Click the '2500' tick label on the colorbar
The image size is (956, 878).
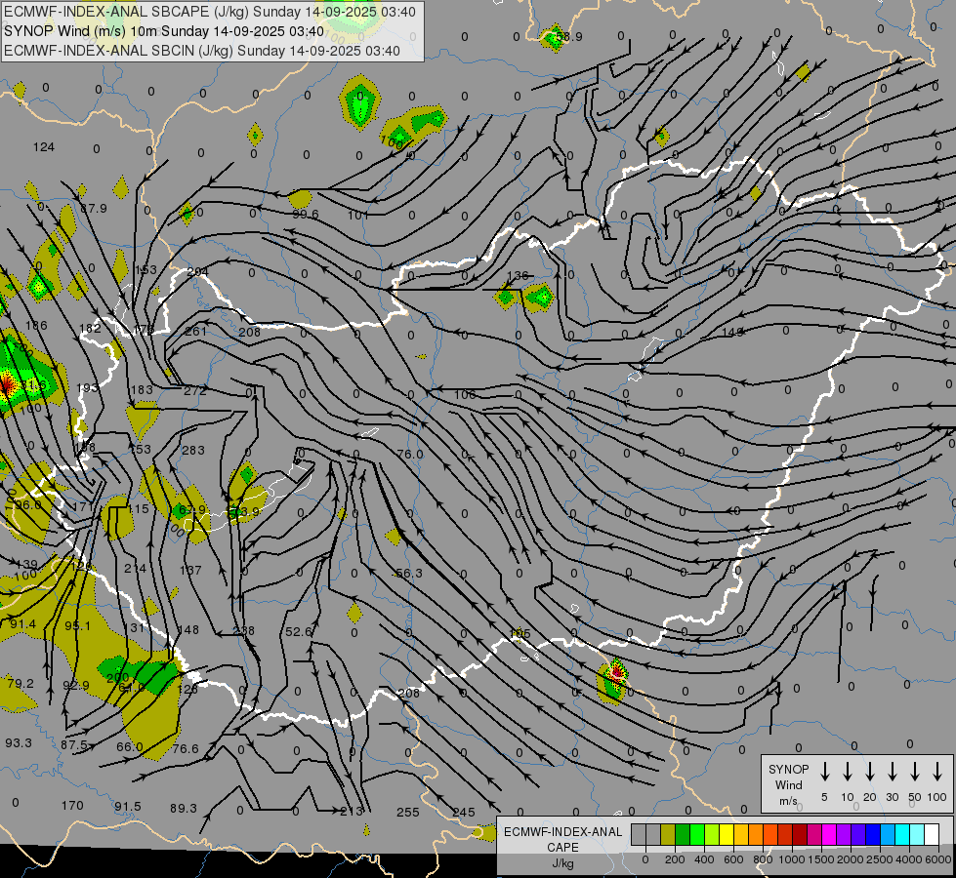point(880,859)
